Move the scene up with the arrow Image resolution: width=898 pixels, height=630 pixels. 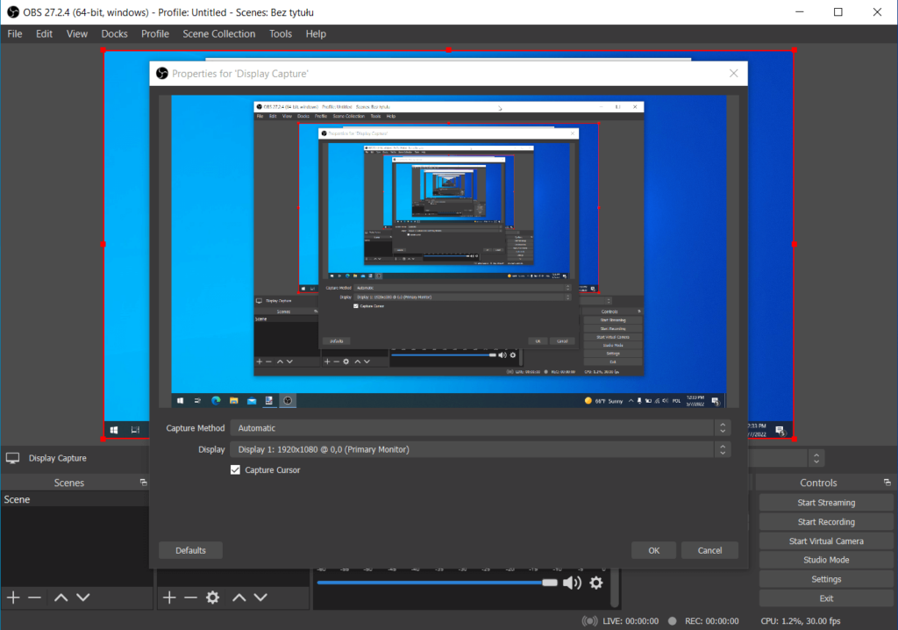[x=61, y=598]
